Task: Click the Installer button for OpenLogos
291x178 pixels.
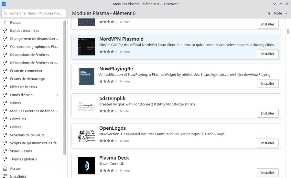Action: pyautogui.click(x=267, y=143)
